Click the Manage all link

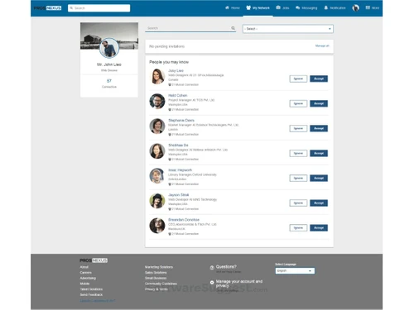point(322,45)
